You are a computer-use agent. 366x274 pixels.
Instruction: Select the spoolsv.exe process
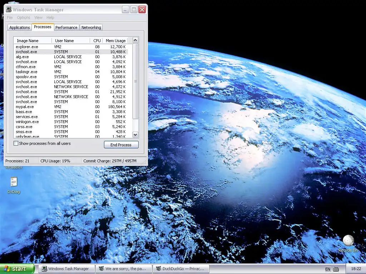pyautogui.click(x=71, y=77)
